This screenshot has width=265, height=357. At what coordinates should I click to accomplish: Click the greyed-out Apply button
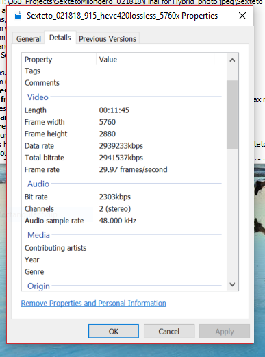point(225,331)
